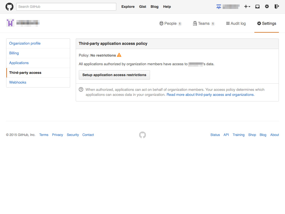This screenshot has height=214, width=285.
Task: Click the no-restrictions warning triangle icon
Action: click(119, 55)
